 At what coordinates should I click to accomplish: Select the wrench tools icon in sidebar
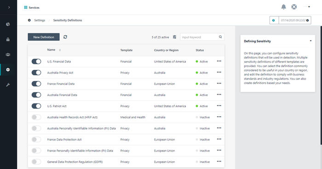(8, 85)
